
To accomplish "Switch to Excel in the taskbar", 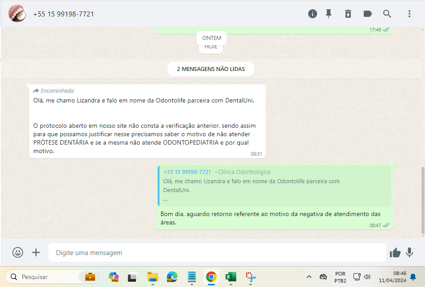I will [230, 277].
